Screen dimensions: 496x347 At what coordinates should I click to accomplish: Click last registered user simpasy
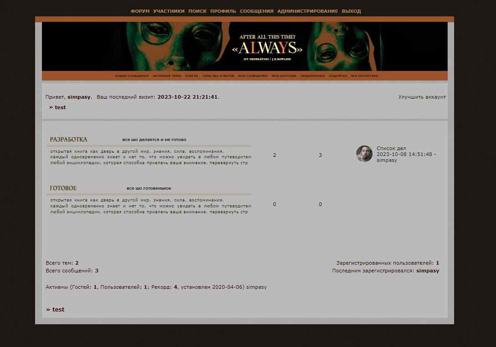coord(428,271)
